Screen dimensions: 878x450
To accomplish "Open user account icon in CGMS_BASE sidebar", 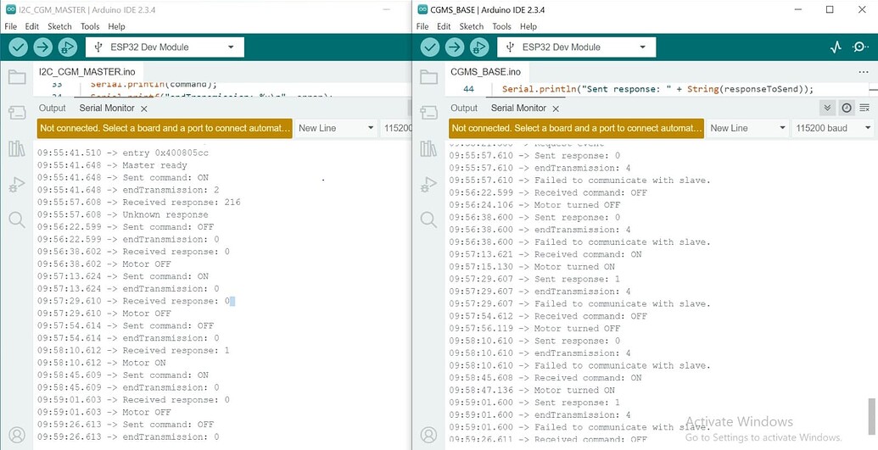I will pyautogui.click(x=428, y=435).
